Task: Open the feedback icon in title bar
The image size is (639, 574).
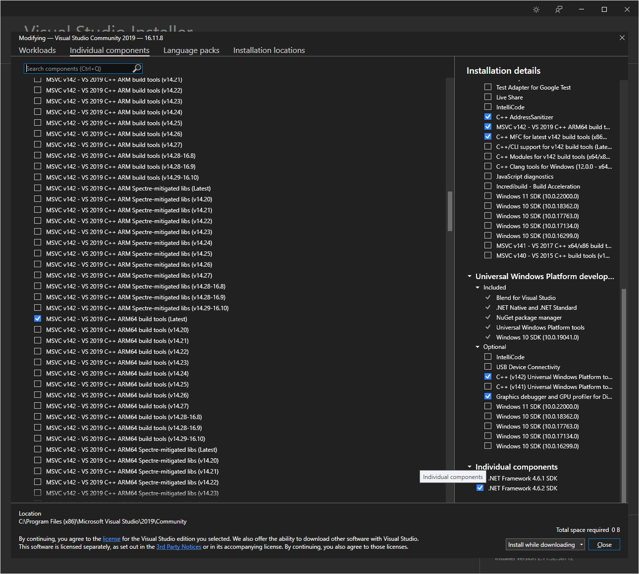Action: (559, 9)
